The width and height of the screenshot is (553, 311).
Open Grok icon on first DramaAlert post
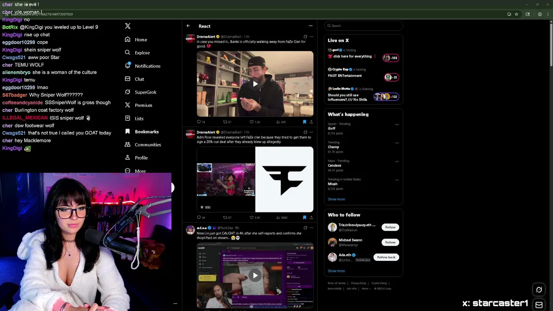(305, 37)
